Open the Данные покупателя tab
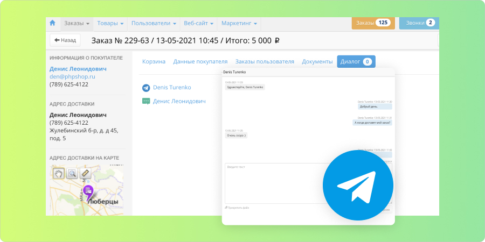This screenshot has width=485, height=242. coord(200,61)
